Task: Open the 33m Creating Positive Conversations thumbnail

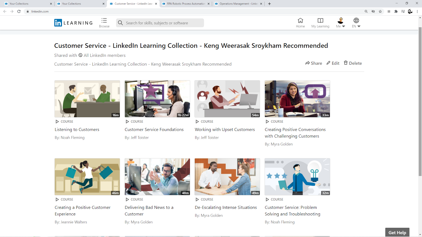Action: (x=297, y=99)
